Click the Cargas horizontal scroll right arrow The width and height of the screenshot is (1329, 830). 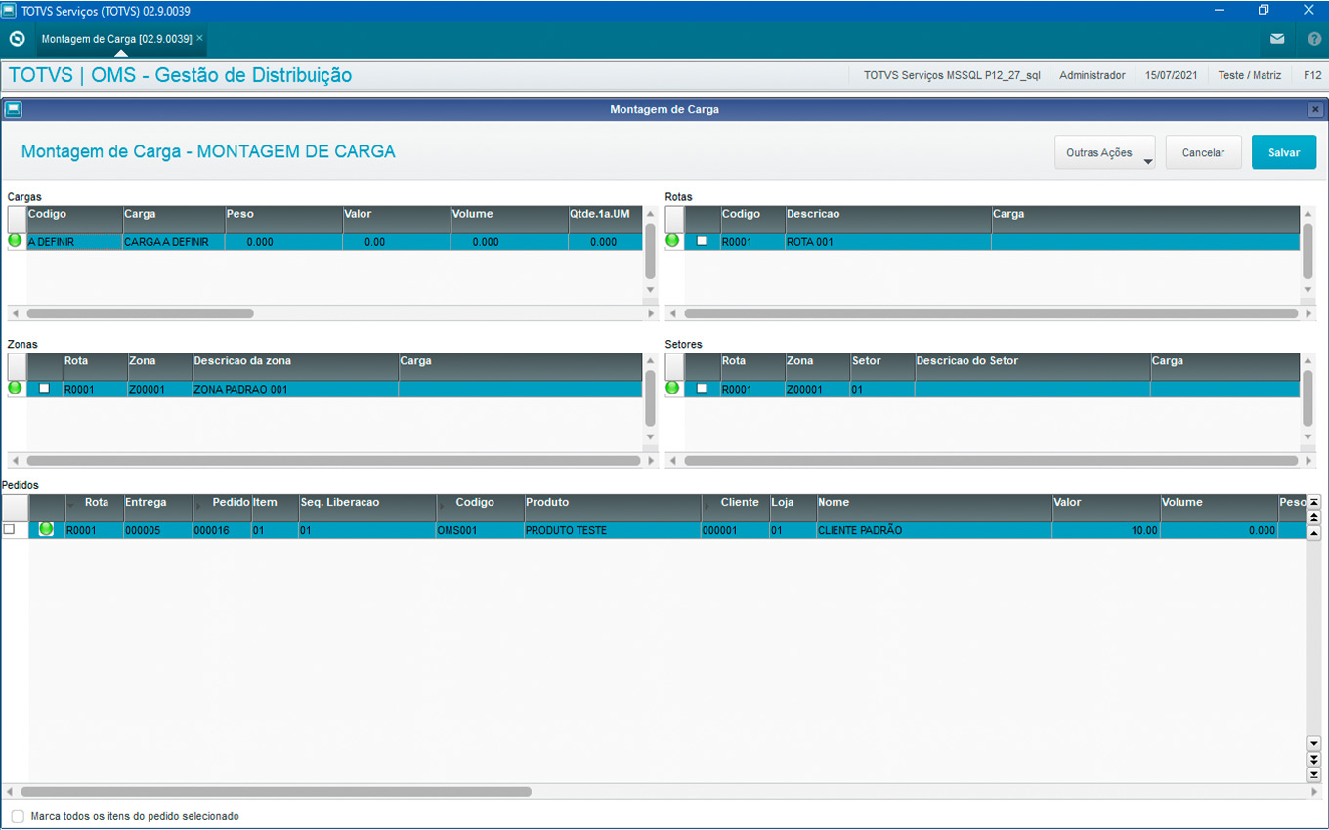(651, 313)
